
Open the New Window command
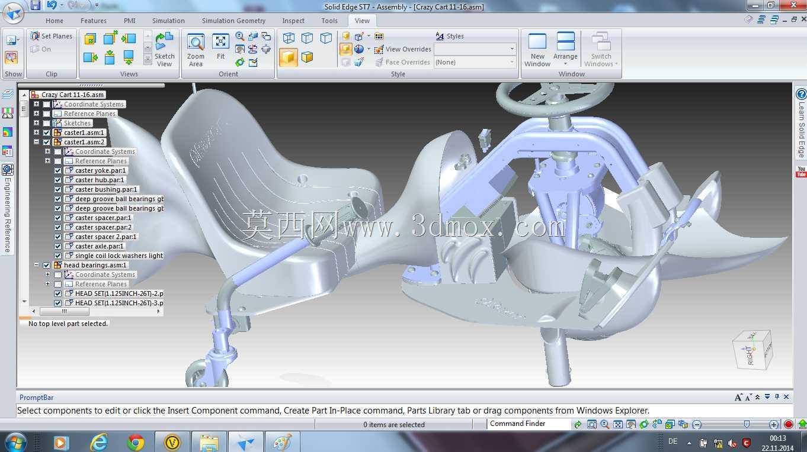(537, 50)
